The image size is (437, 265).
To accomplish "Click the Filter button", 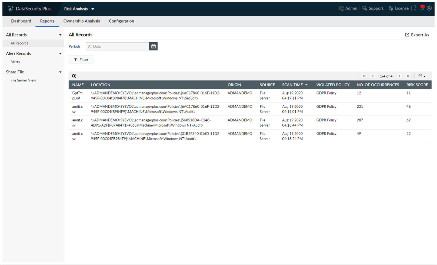I will click(x=81, y=60).
